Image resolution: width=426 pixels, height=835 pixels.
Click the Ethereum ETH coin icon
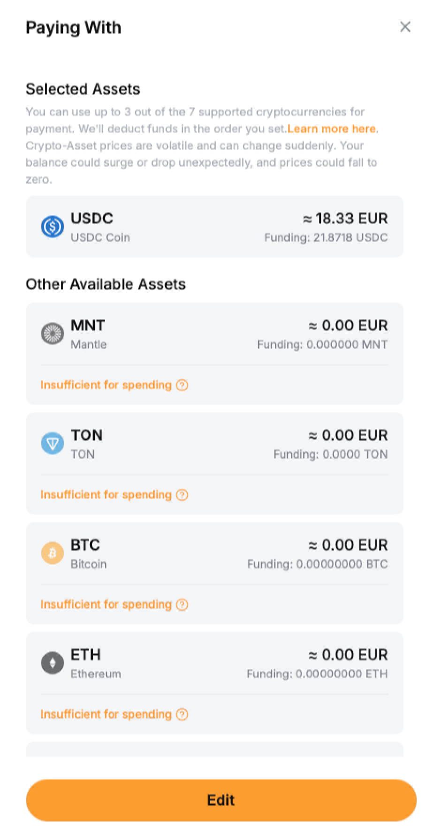click(x=53, y=663)
